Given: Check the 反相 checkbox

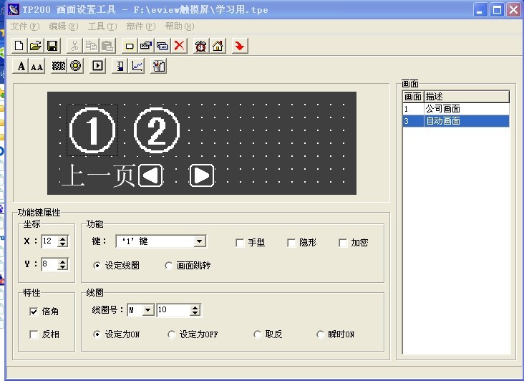Looking at the screenshot, I should pos(34,334).
